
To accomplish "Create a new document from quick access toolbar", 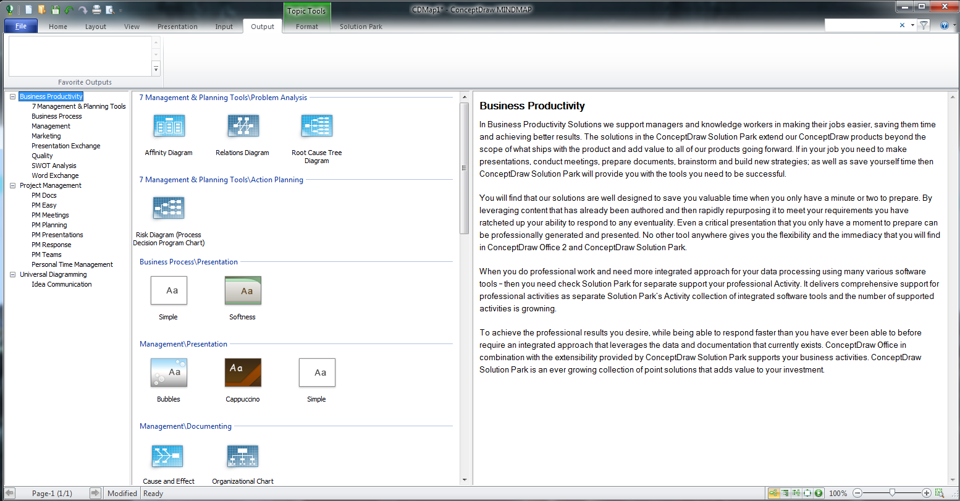I will coord(28,10).
